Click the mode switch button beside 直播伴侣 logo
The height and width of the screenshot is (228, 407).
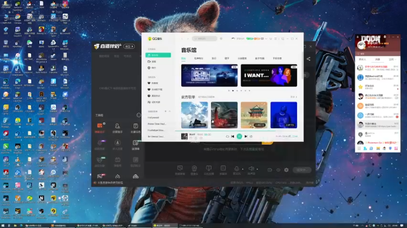click(x=129, y=46)
